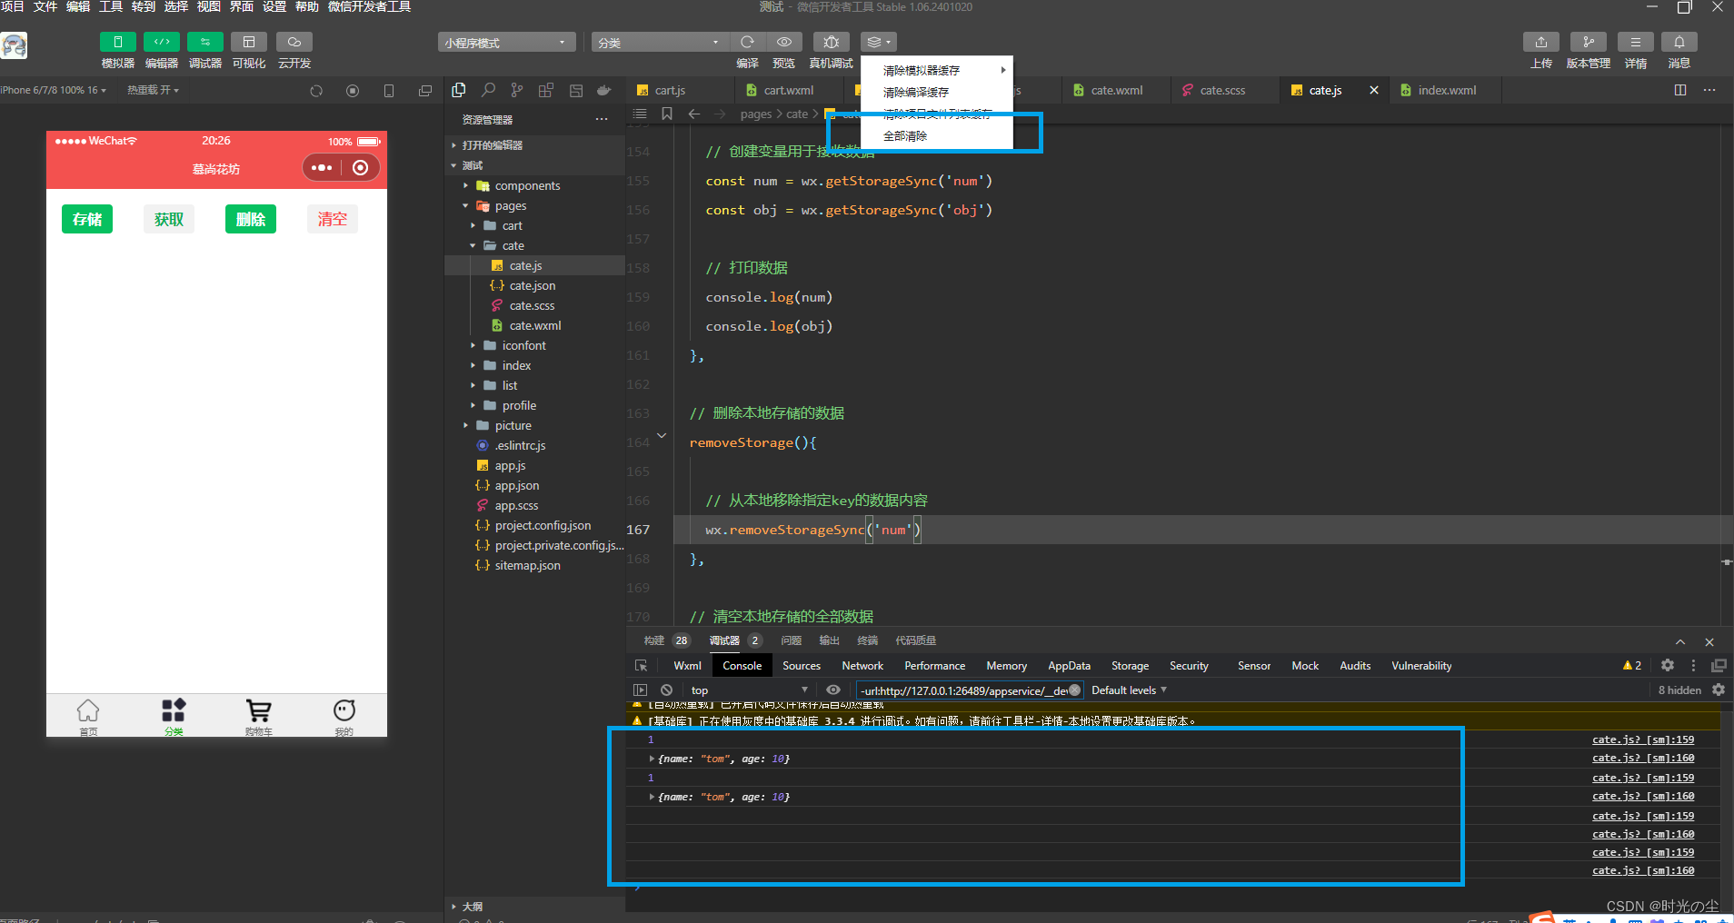Open the 设置 menu in menu bar
Image resolution: width=1734 pixels, height=923 pixels.
[274, 6]
